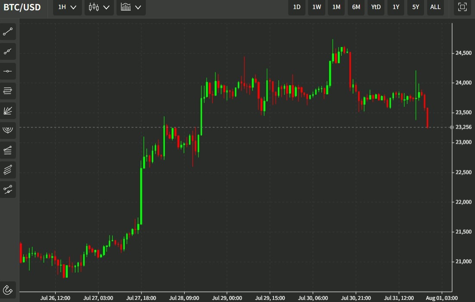
Task: Click the 24,000 price axis label
Action: (x=463, y=83)
